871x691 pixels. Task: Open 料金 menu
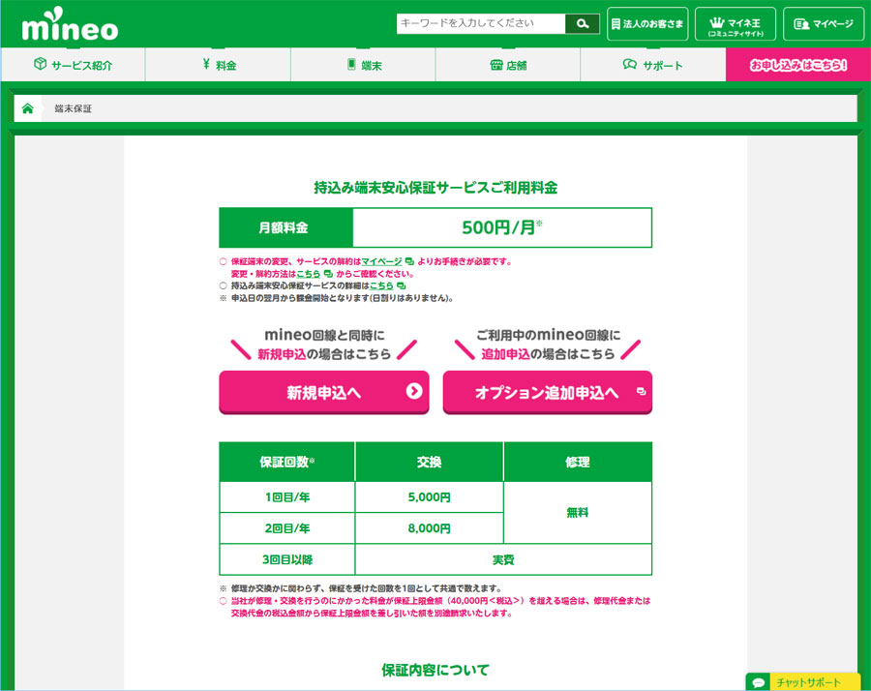pos(219,65)
